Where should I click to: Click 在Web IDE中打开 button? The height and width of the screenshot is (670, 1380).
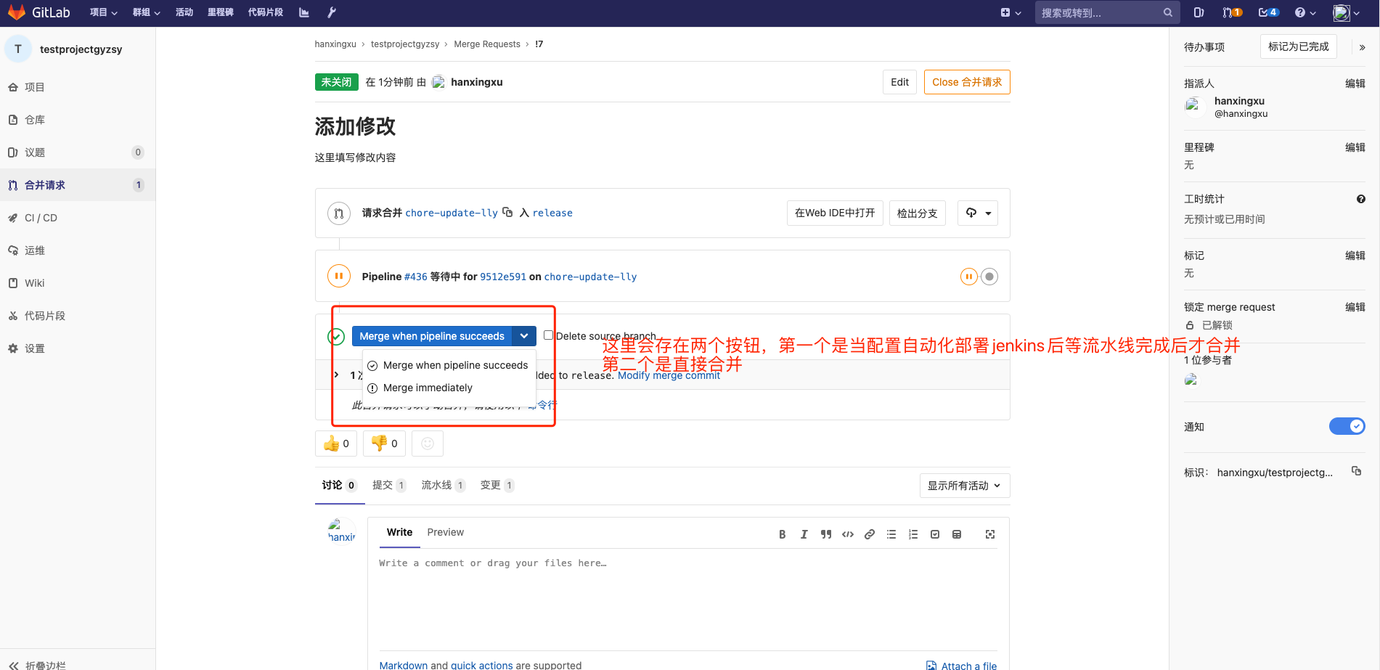(x=835, y=213)
